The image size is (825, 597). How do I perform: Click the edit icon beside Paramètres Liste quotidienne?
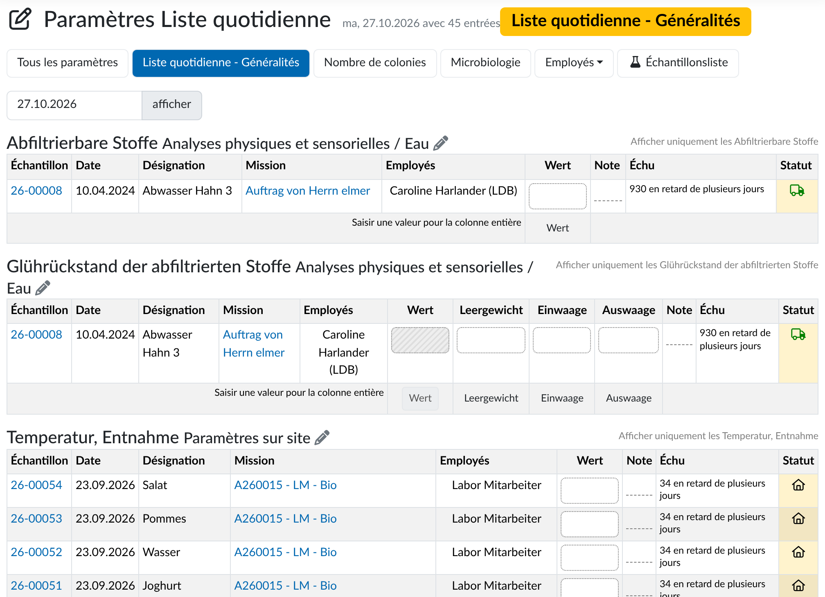[x=20, y=19]
